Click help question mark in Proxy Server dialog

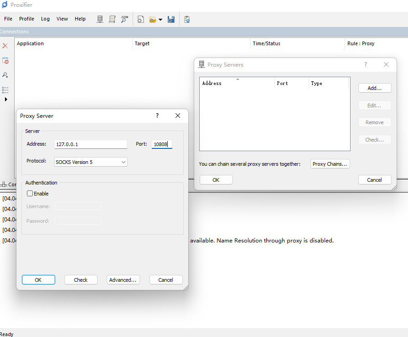pyautogui.click(x=157, y=116)
